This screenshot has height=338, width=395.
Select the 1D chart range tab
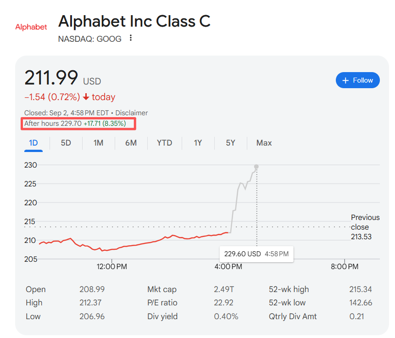[x=33, y=143]
